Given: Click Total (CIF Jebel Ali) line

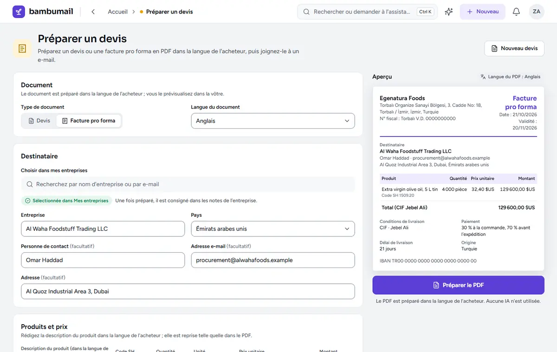Looking at the screenshot, I should coord(458,208).
